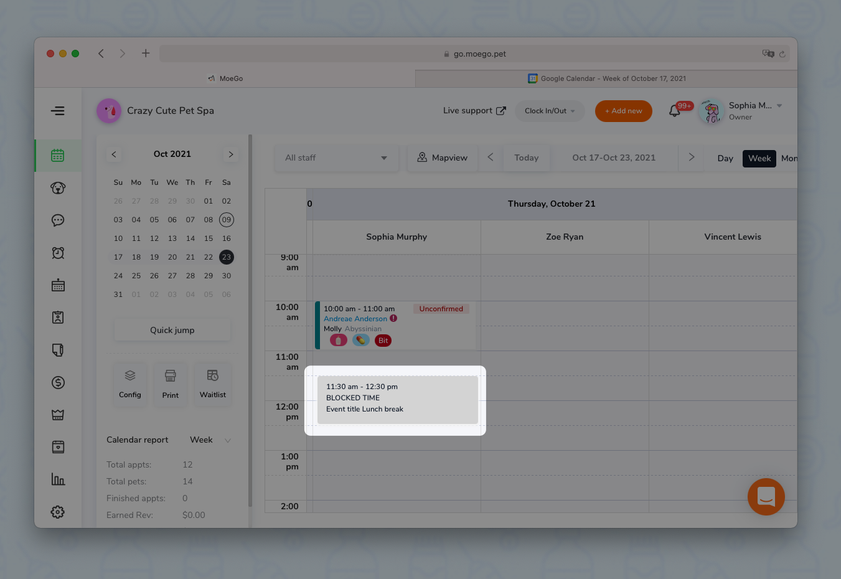Screen dimensions: 841x579
Task: Open Live support link
Action: tap(474, 111)
